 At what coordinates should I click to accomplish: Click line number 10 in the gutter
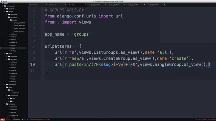(32, 65)
